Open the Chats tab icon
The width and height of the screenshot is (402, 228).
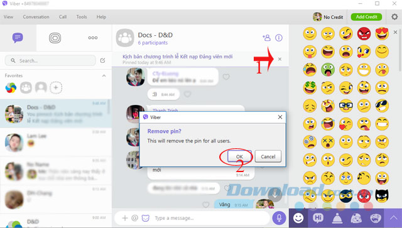(x=18, y=38)
